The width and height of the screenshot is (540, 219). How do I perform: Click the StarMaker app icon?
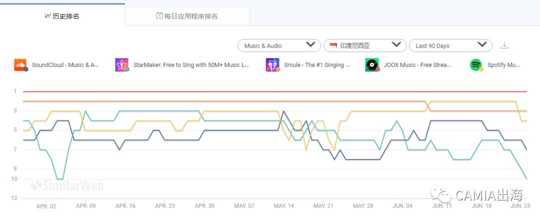click(122, 64)
